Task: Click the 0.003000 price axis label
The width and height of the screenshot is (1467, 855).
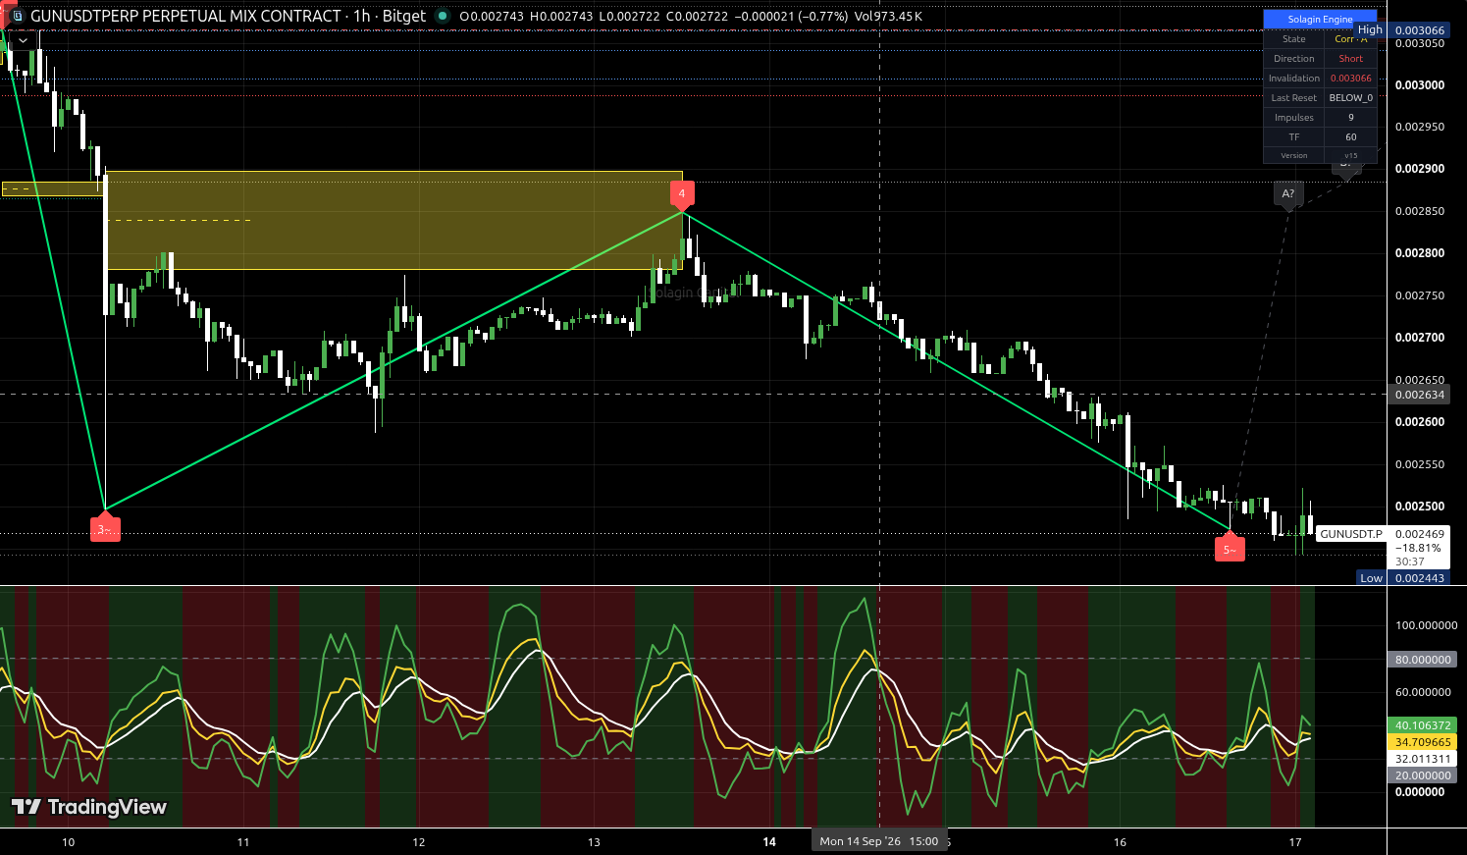Action: (x=1419, y=85)
